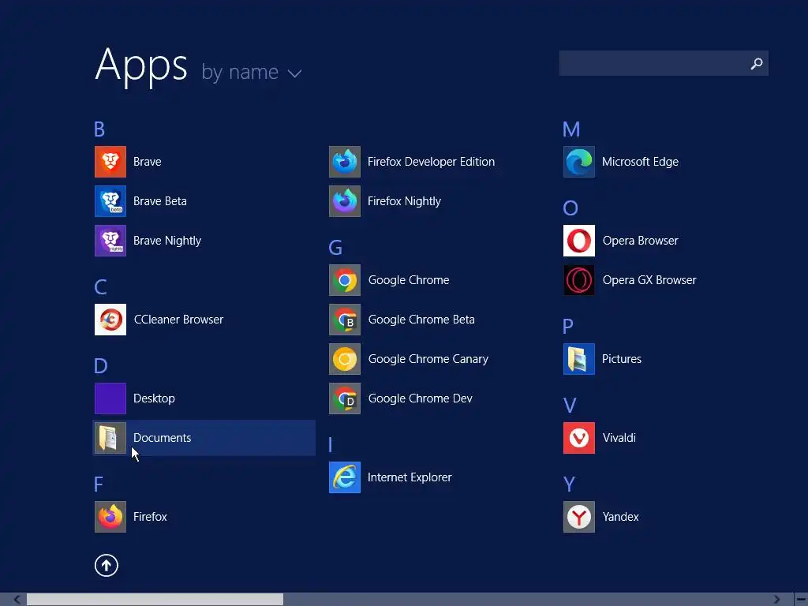Click the 'Google Chrome Beta' label
Image resolution: width=808 pixels, height=606 pixels.
[x=421, y=320]
